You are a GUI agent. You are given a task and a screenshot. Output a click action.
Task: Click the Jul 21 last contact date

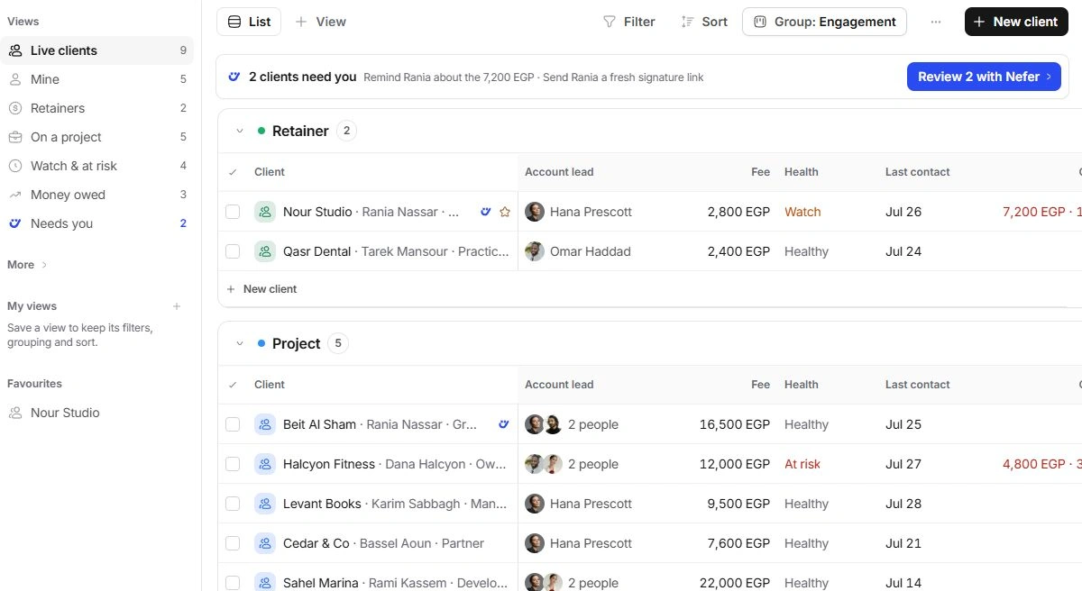click(903, 543)
